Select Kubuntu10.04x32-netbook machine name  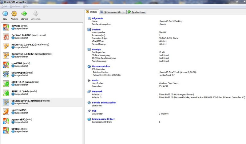pyautogui.click(x=28, y=54)
